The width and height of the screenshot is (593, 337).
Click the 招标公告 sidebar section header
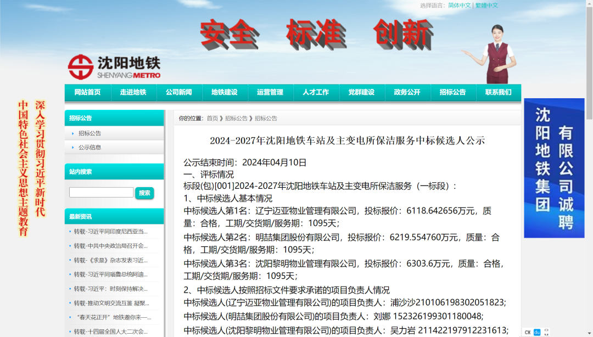(x=114, y=118)
